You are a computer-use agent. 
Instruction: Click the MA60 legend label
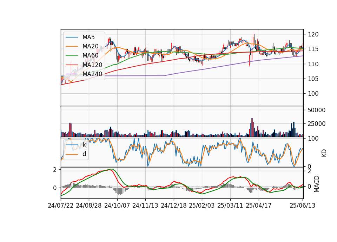click(90, 55)
